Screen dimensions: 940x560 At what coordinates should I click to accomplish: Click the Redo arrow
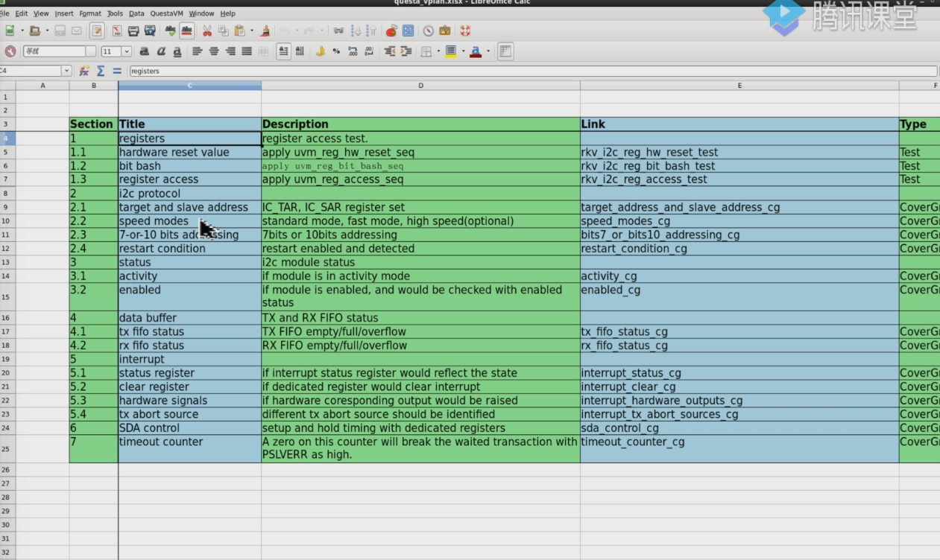click(309, 31)
